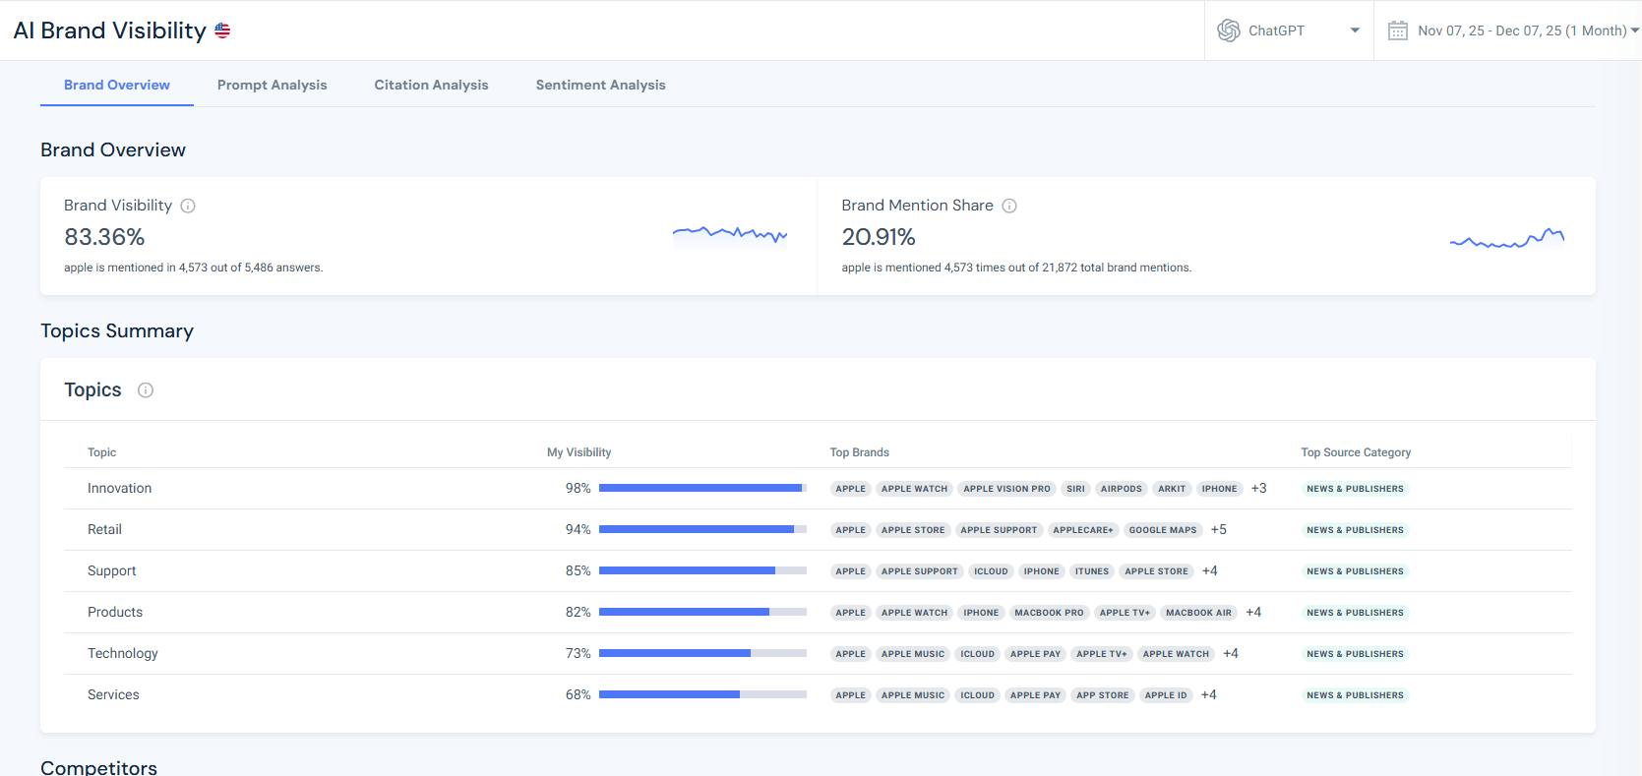Open the calendar icon for date range

coord(1397,30)
